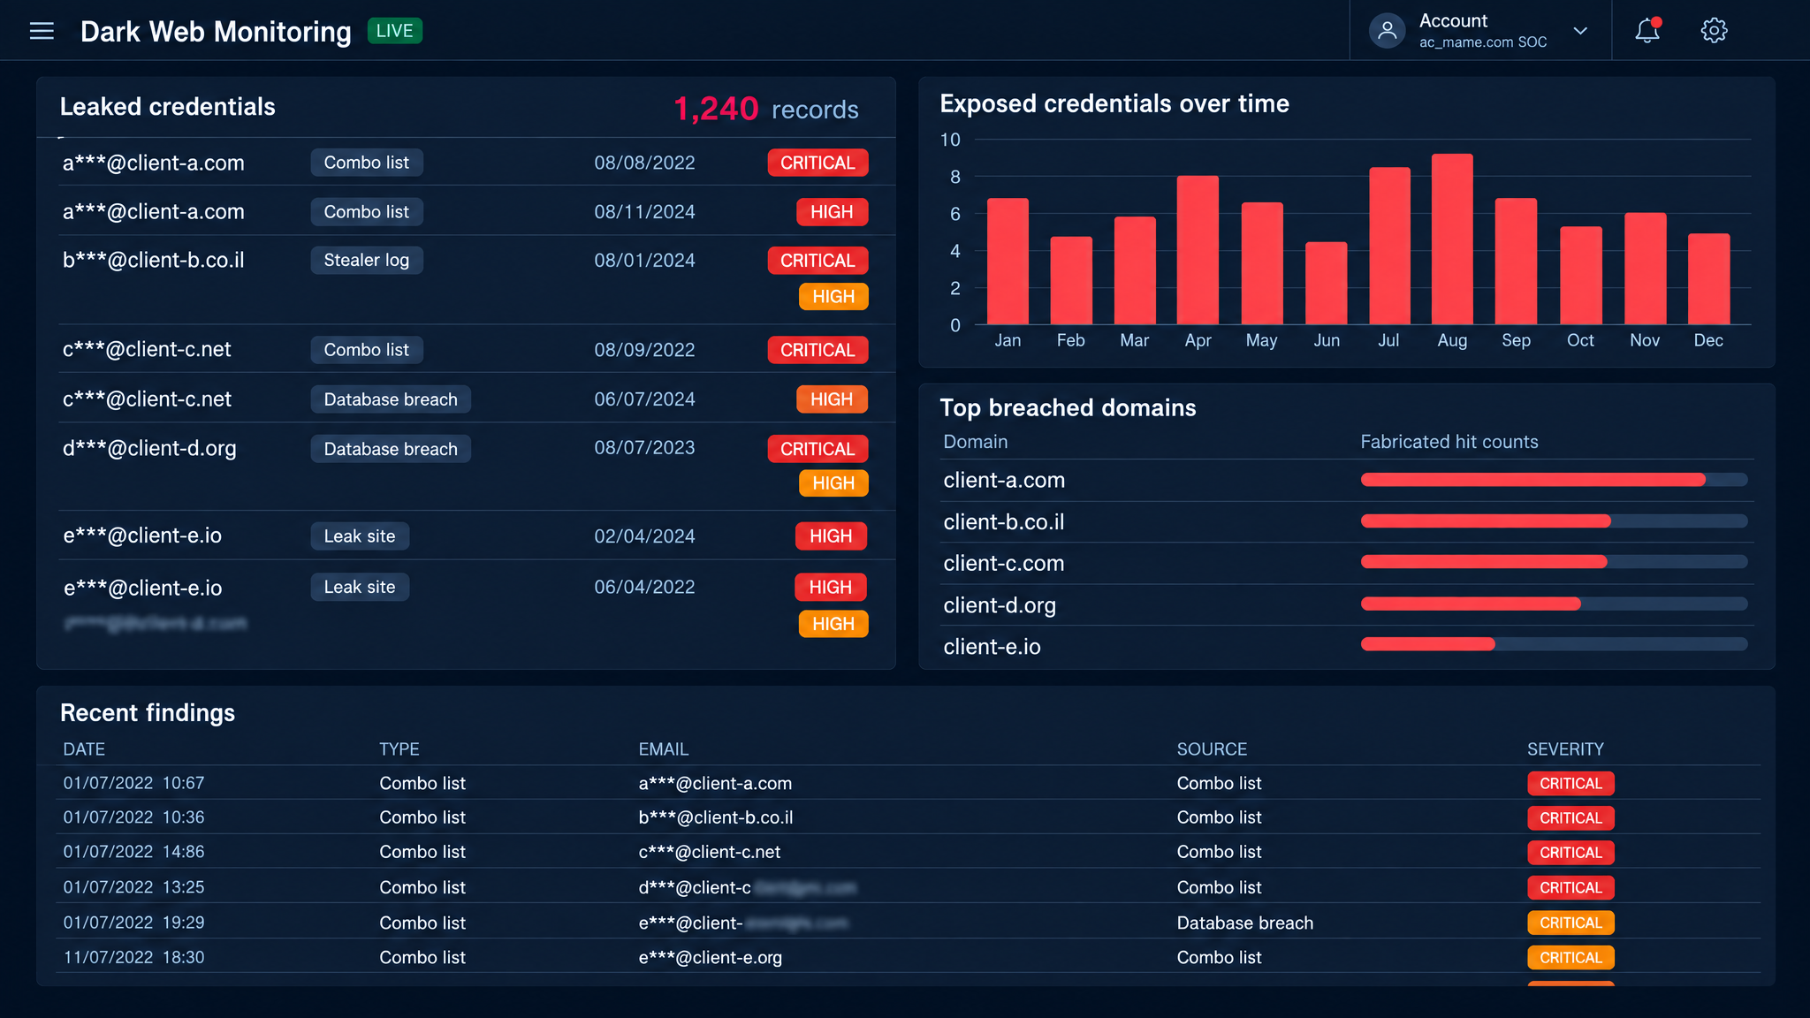Sort Recent findings by DATE column
The width and height of the screenshot is (1810, 1018).
click(x=84, y=749)
